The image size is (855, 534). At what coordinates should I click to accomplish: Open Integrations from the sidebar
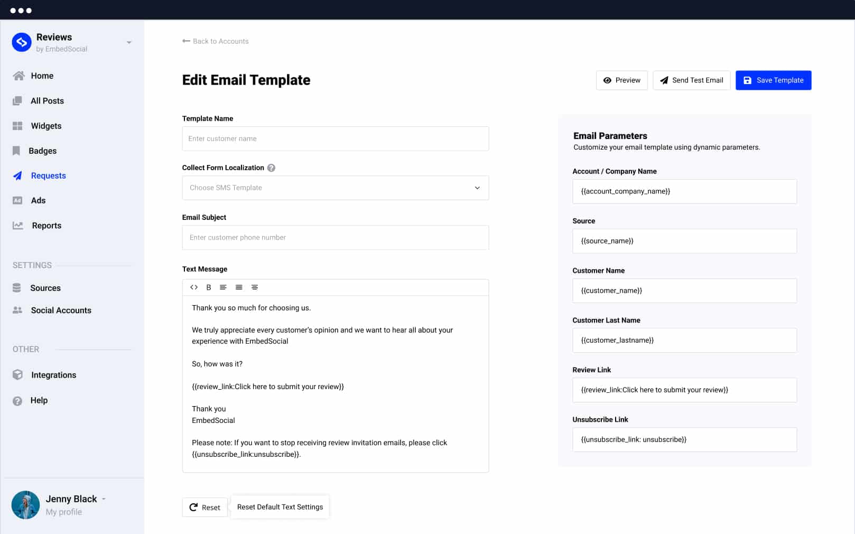click(x=53, y=375)
